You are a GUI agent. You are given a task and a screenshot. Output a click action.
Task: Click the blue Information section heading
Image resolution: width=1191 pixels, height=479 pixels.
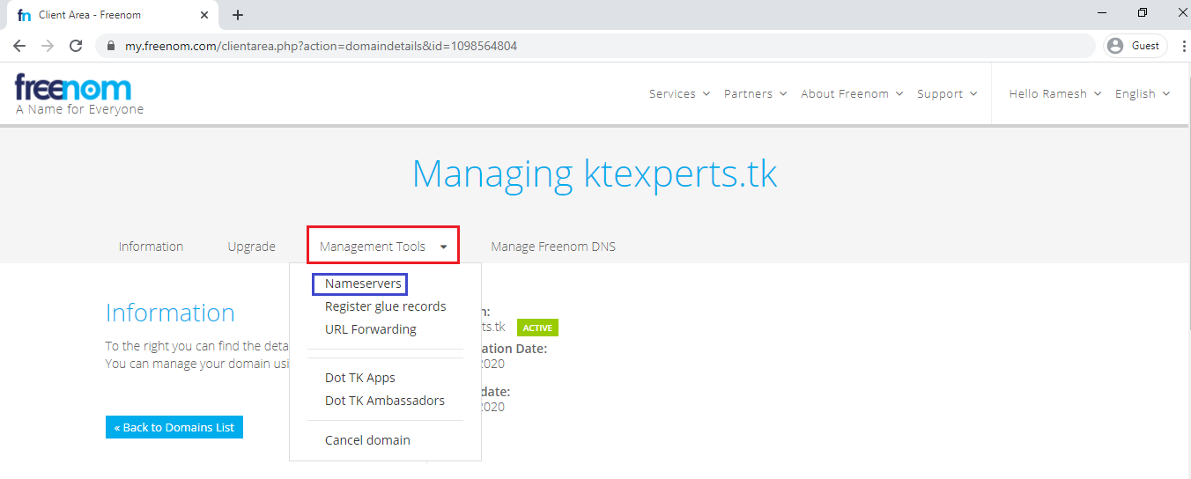click(x=170, y=313)
